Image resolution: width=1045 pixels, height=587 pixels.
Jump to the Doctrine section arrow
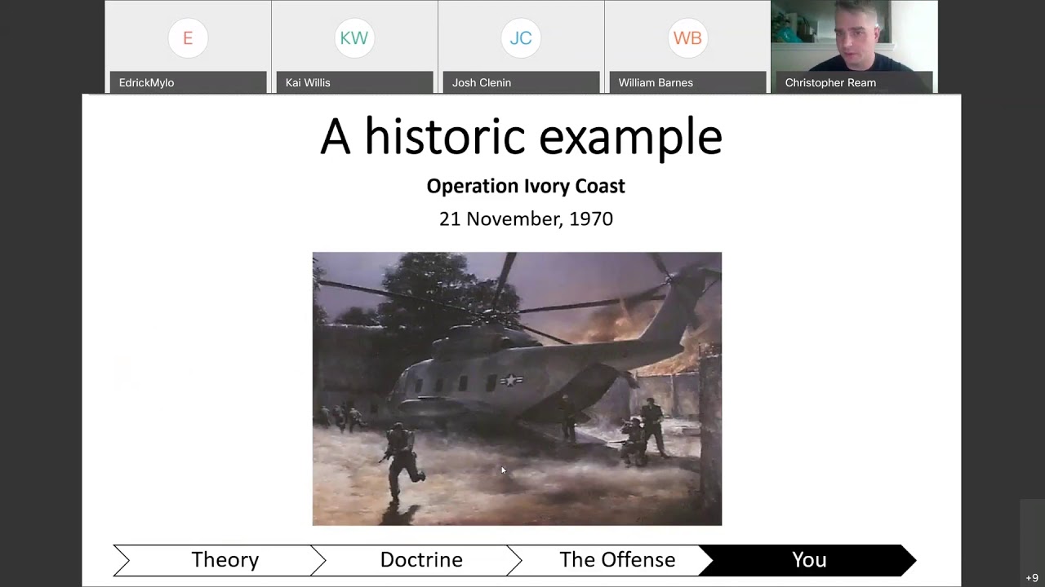(416, 560)
